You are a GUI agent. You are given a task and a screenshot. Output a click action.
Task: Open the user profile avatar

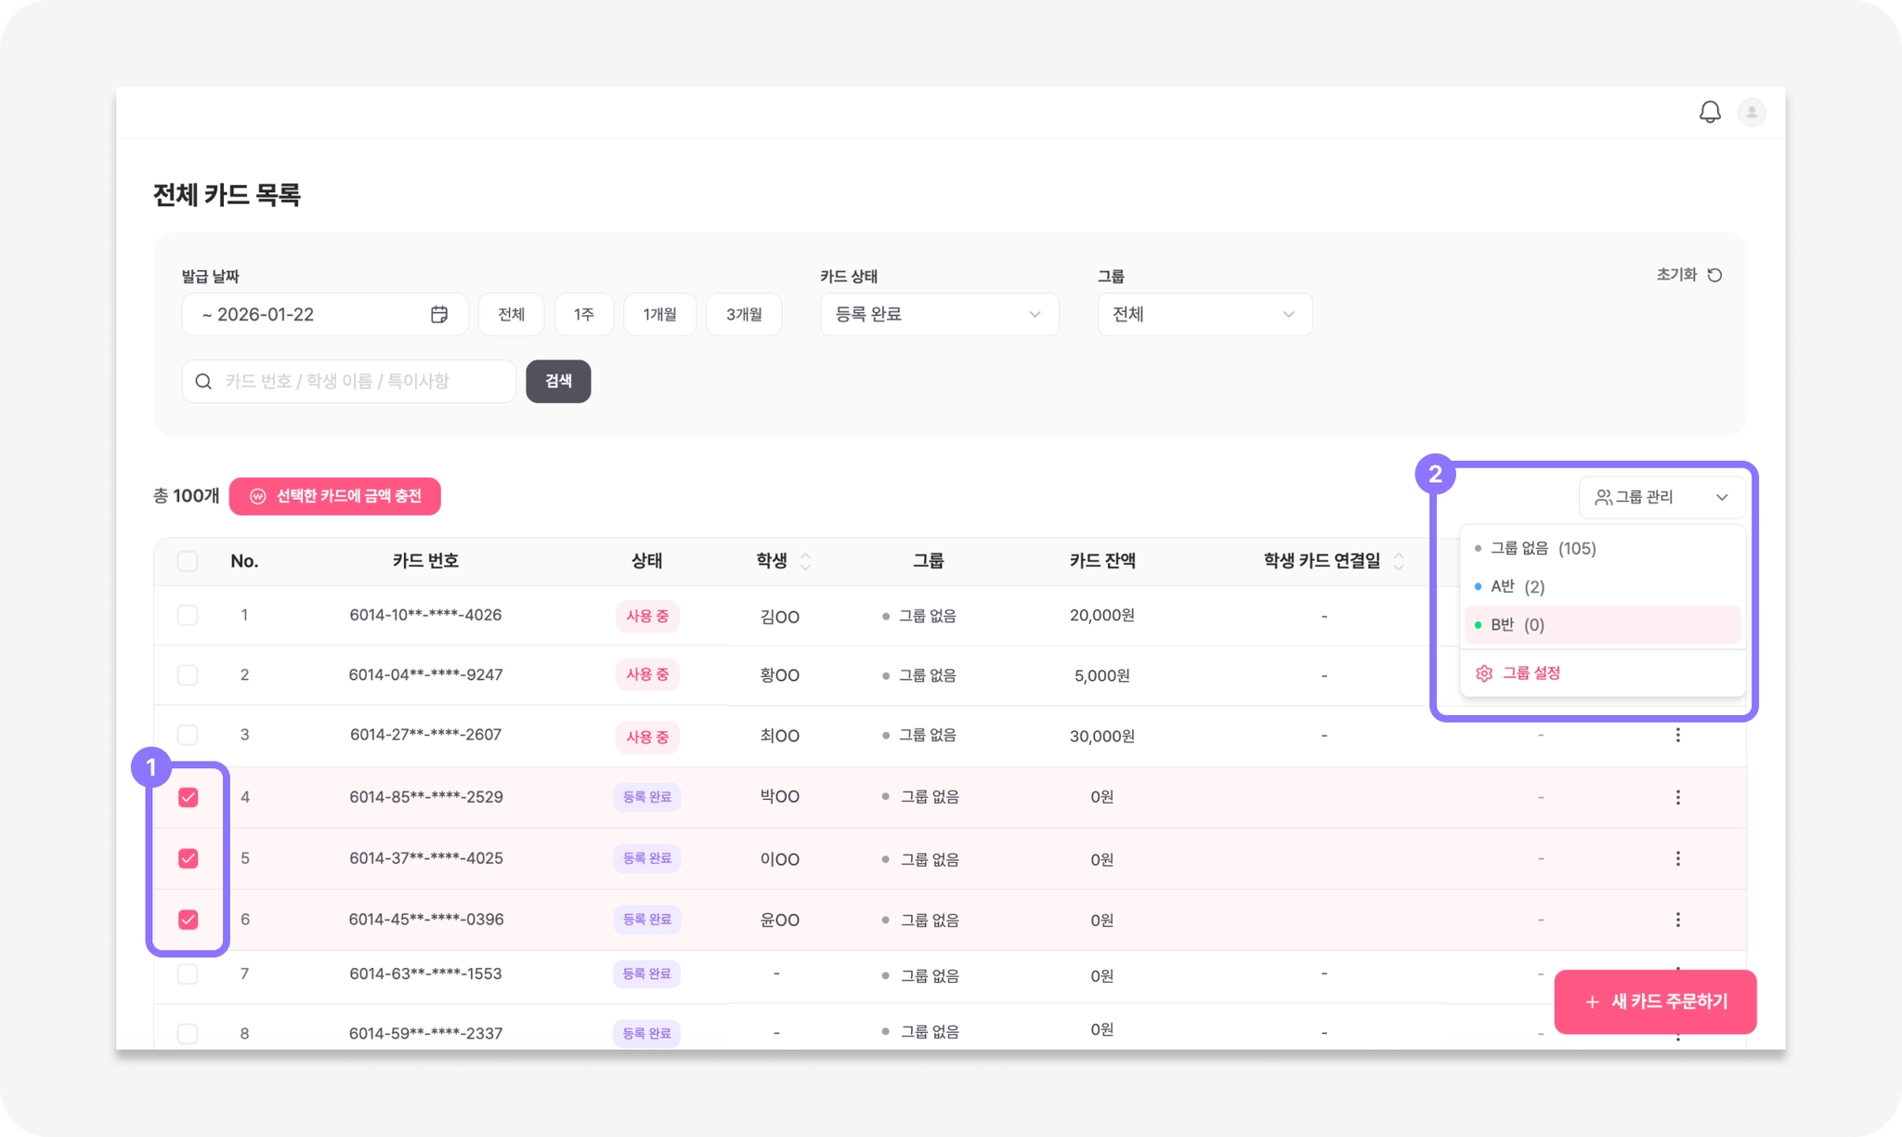[1752, 112]
